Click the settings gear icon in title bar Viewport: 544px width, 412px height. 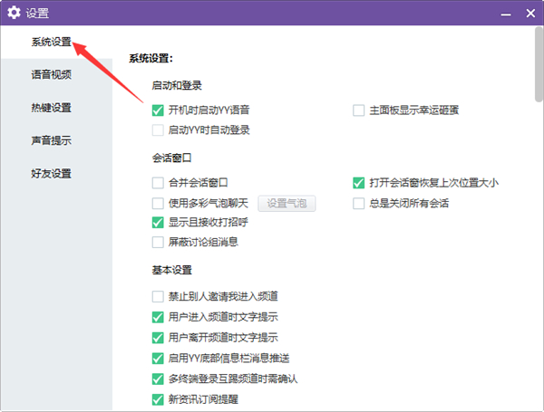pyautogui.click(x=14, y=13)
